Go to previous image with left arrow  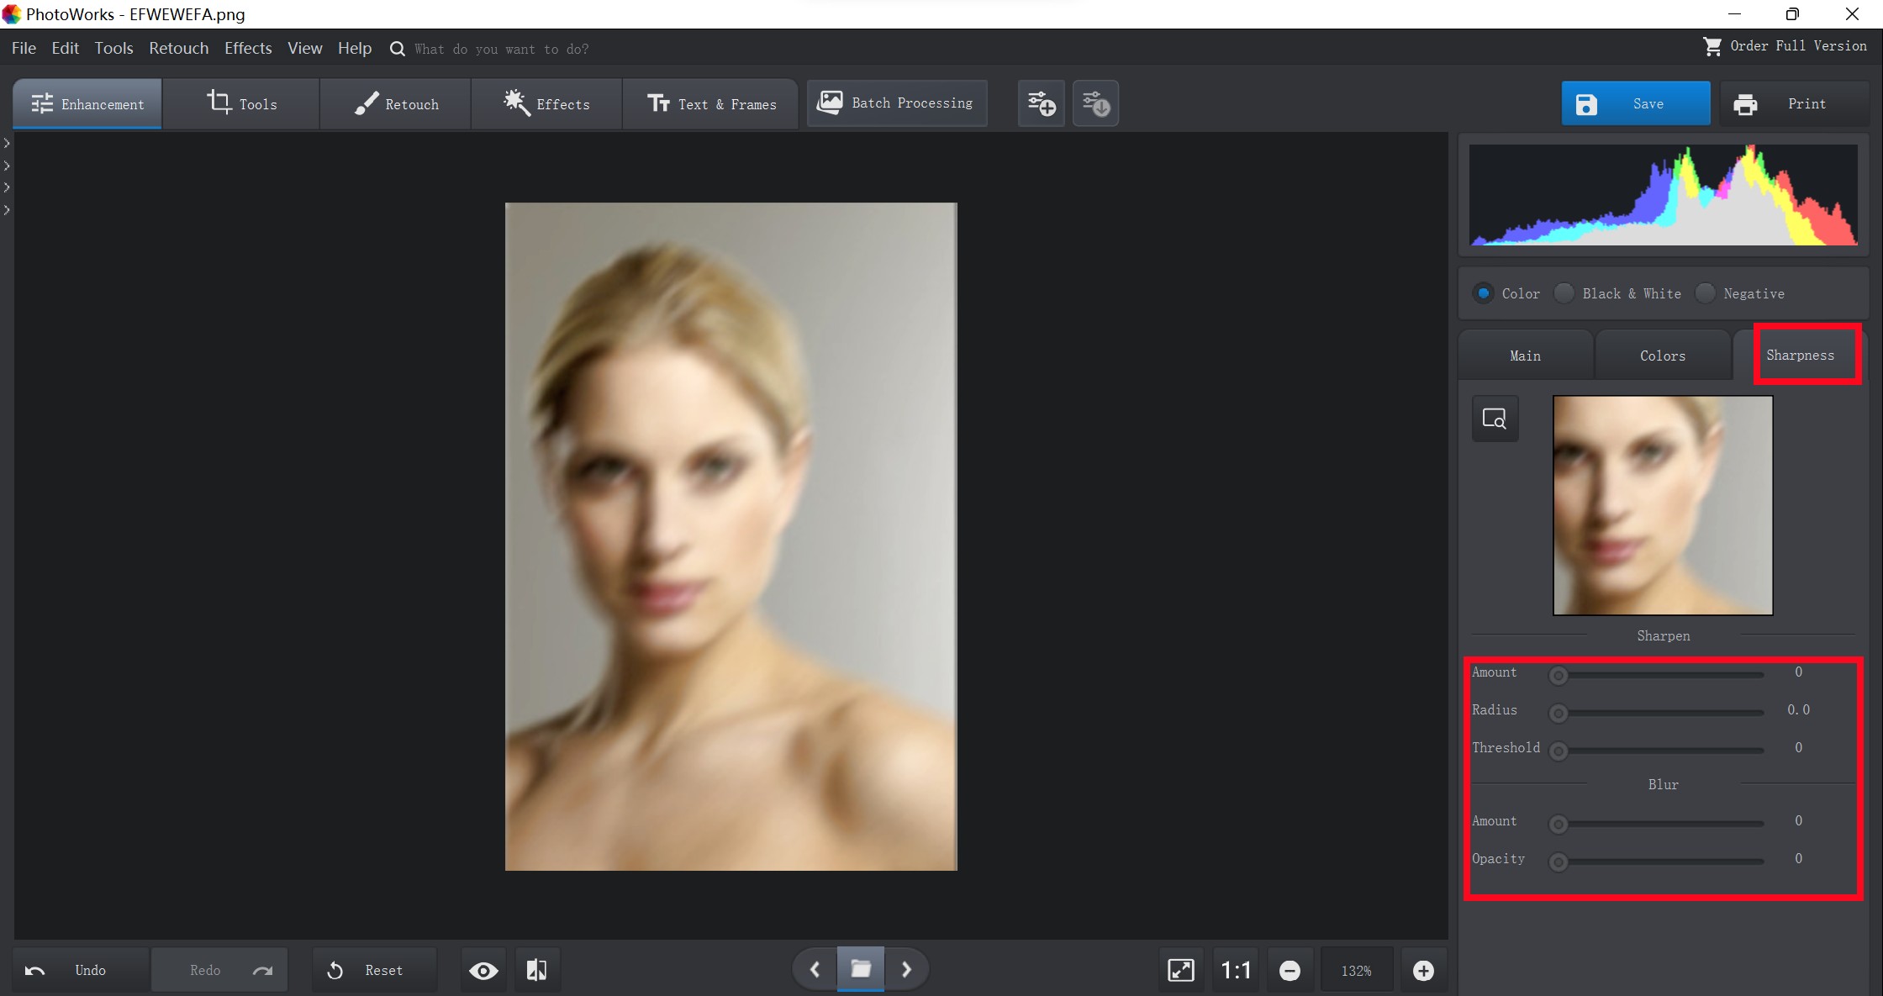815,970
